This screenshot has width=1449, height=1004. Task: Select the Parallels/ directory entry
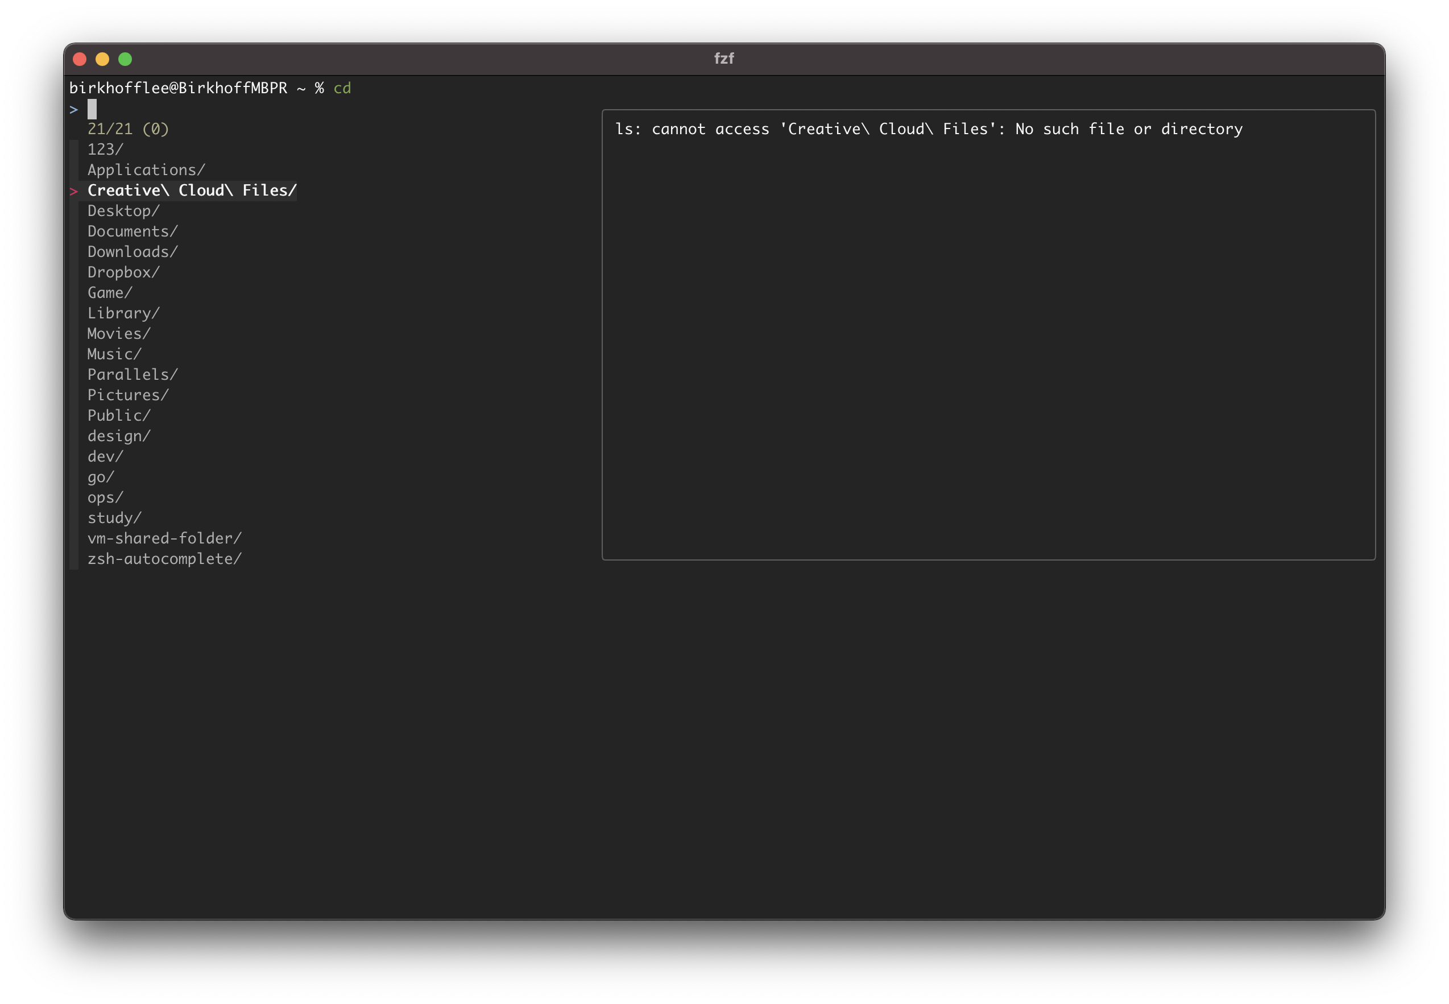[131, 374]
